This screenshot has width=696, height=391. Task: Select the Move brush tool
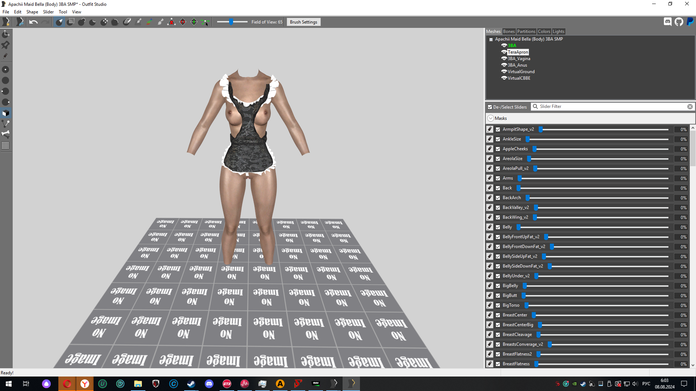(x=104, y=22)
